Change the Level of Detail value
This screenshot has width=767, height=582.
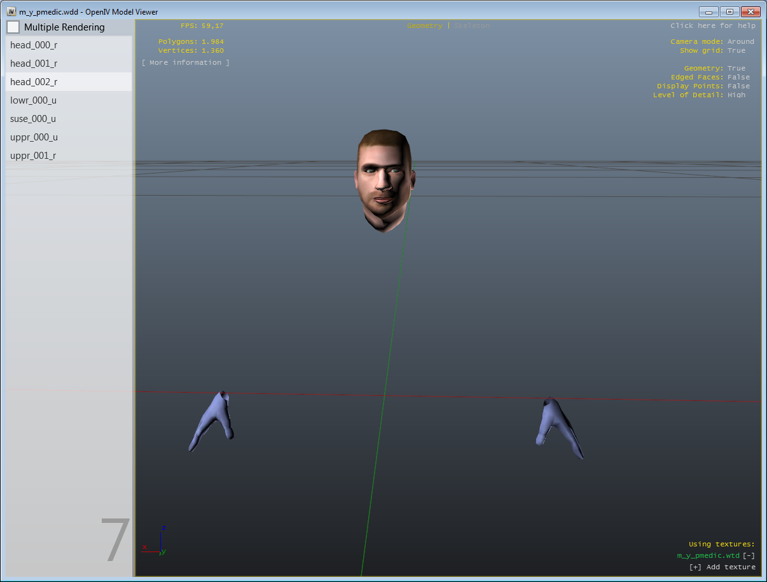pyautogui.click(x=736, y=95)
